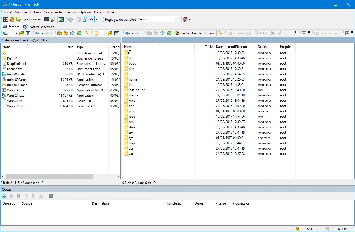The image size is (355, 232).
Task: Open the Options menu
Action: click(x=85, y=12)
